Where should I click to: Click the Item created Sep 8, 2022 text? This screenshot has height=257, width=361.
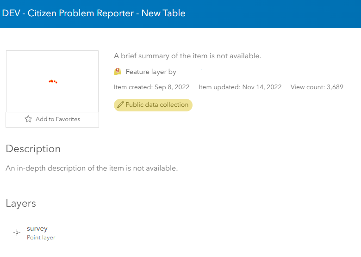click(x=152, y=87)
